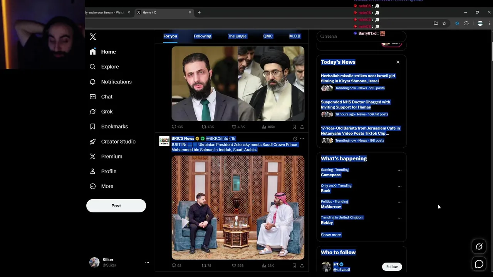Open browser profile avatar icon
This screenshot has width=493, height=277.
pyautogui.click(x=480, y=23)
